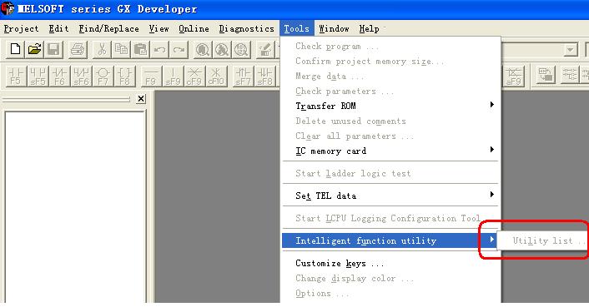Open the Diagnostics menu

click(246, 29)
